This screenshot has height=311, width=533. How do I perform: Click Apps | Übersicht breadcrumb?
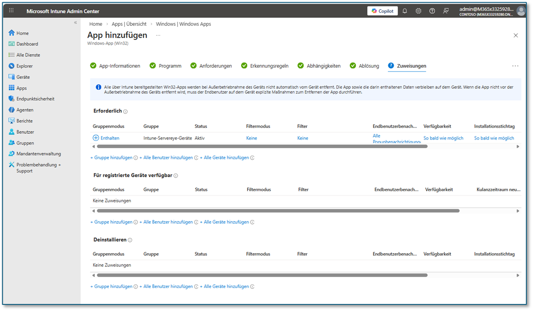tap(129, 24)
